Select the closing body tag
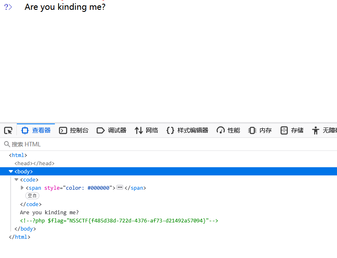This screenshot has height=258, width=337. pyautogui.click(x=25, y=229)
